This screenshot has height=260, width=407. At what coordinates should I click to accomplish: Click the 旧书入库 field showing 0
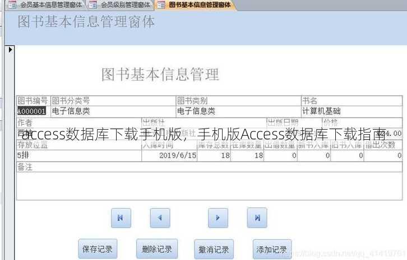[347, 155]
